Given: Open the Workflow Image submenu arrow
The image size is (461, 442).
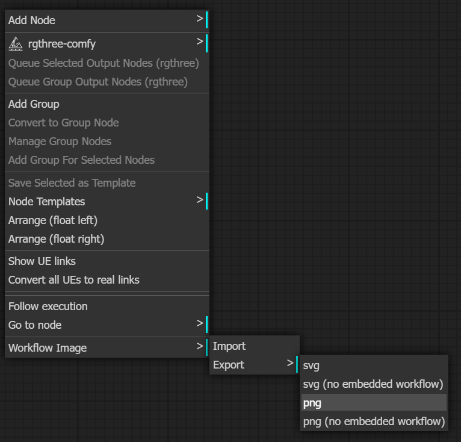Looking at the screenshot, I should tap(200, 346).
